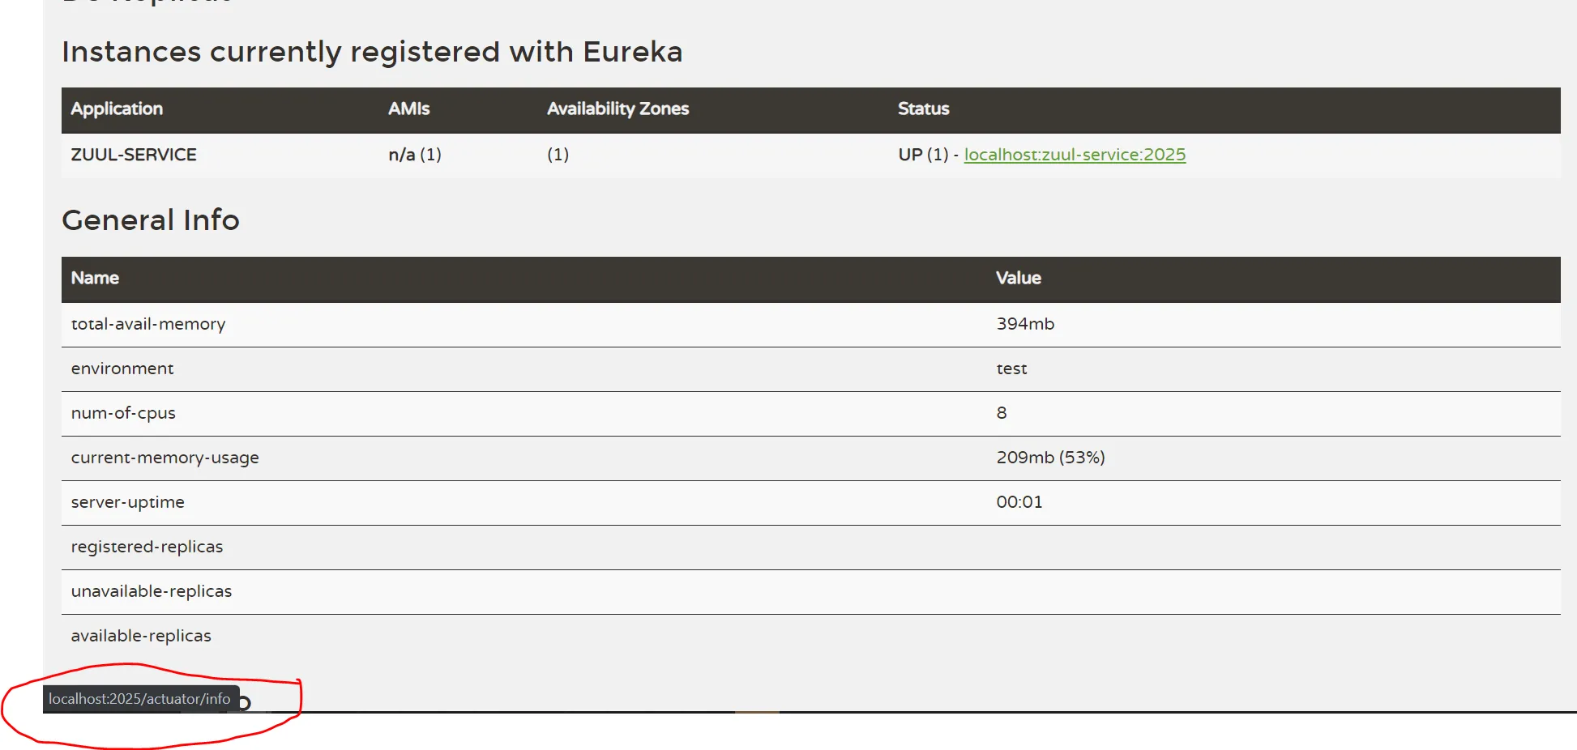Click the Availability Zones column header
Viewport: 1577px width, 750px height.
[x=618, y=109]
